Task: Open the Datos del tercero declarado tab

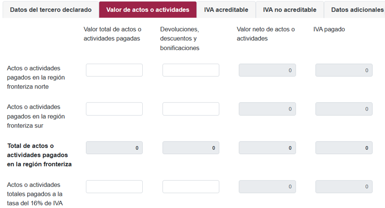Action: click(51, 10)
